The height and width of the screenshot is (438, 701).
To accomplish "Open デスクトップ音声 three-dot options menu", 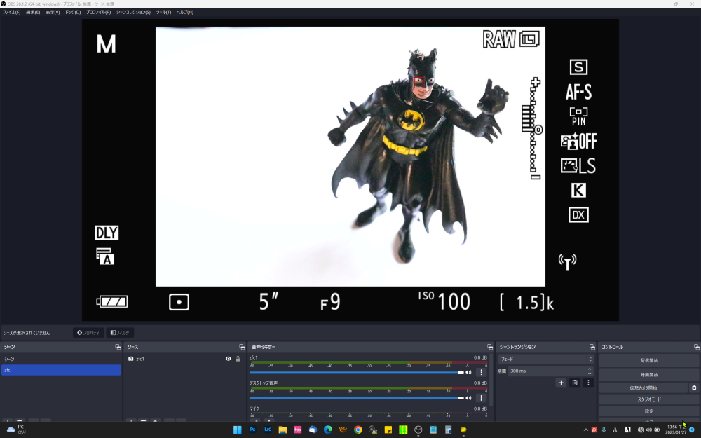I will pyautogui.click(x=481, y=398).
